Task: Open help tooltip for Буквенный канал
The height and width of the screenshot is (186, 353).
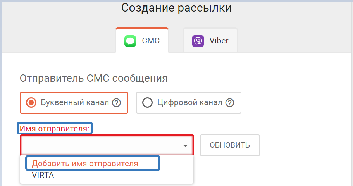Action: pyautogui.click(x=116, y=103)
